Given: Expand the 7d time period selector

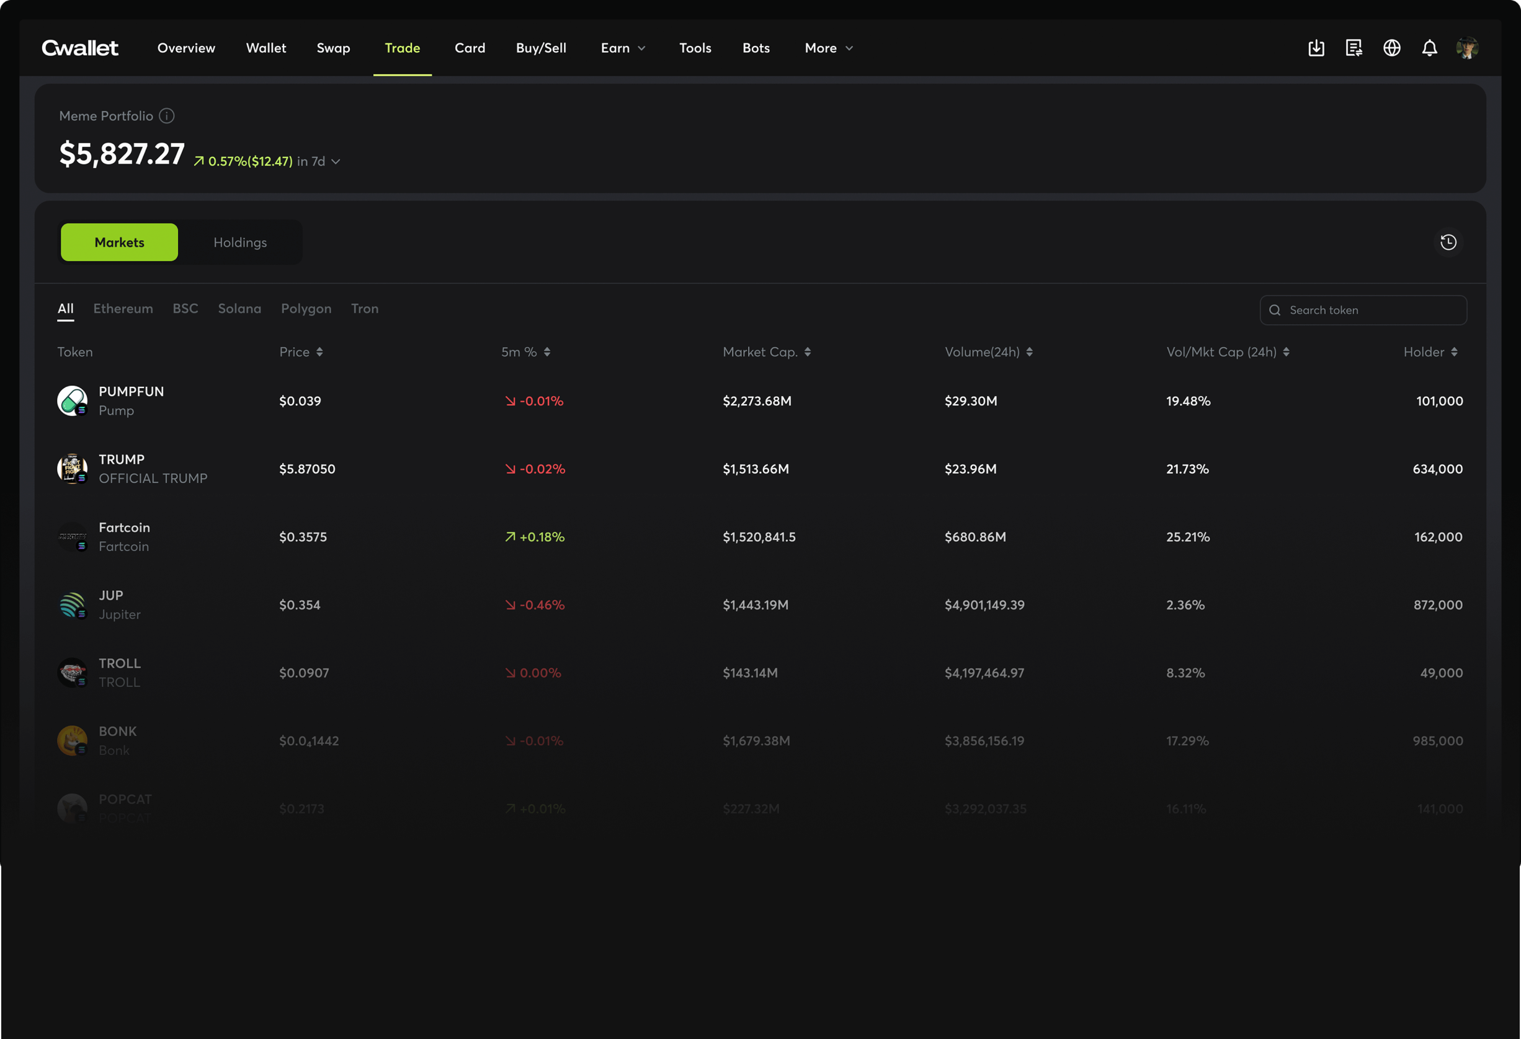Looking at the screenshot, I should point(336,161).
